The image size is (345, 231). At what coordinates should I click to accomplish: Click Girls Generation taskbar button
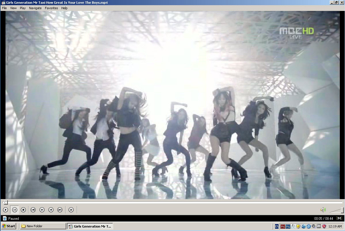[x=90, y=226]
